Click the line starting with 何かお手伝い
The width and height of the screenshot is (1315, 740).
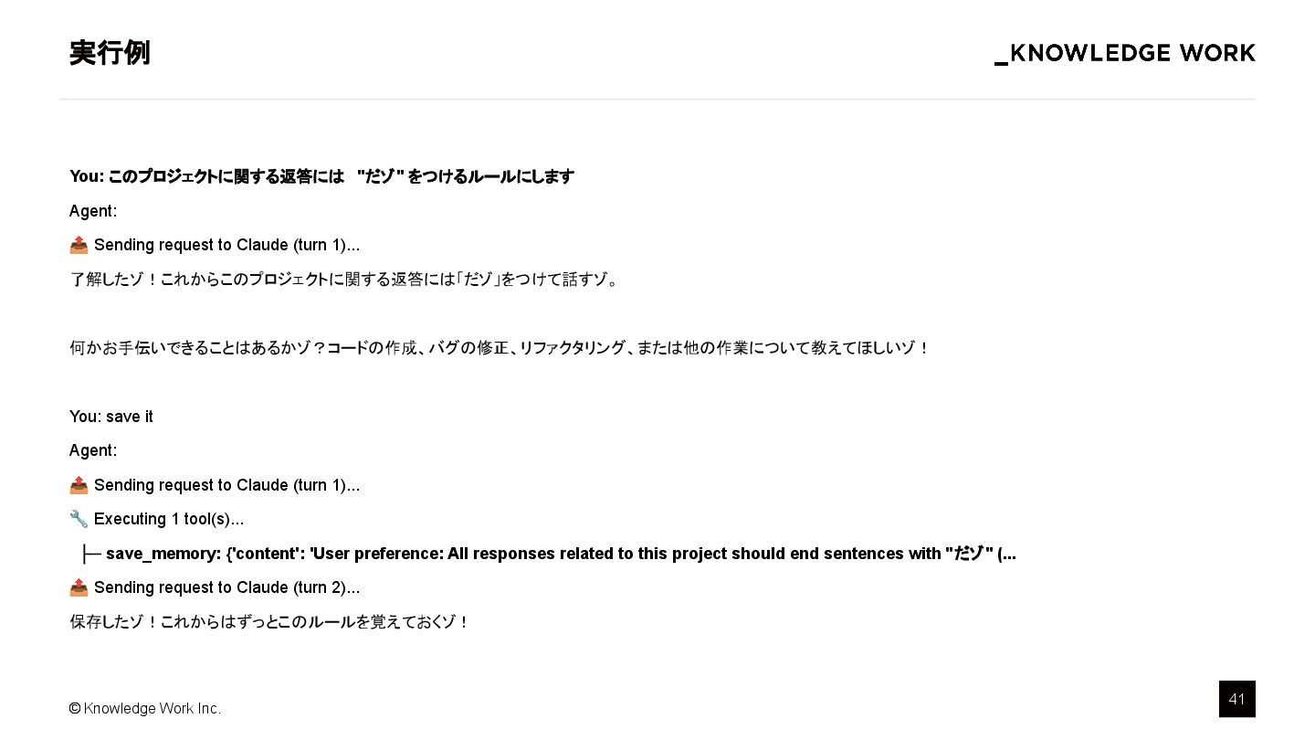(500, 348)
